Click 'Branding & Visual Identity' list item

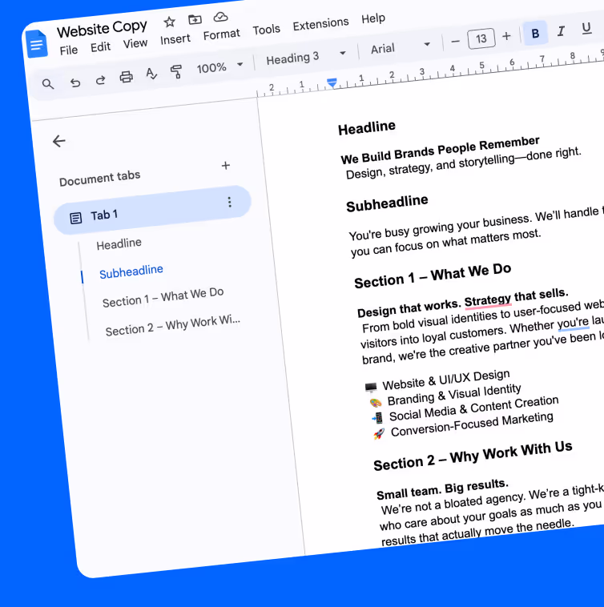click(454, 395)
